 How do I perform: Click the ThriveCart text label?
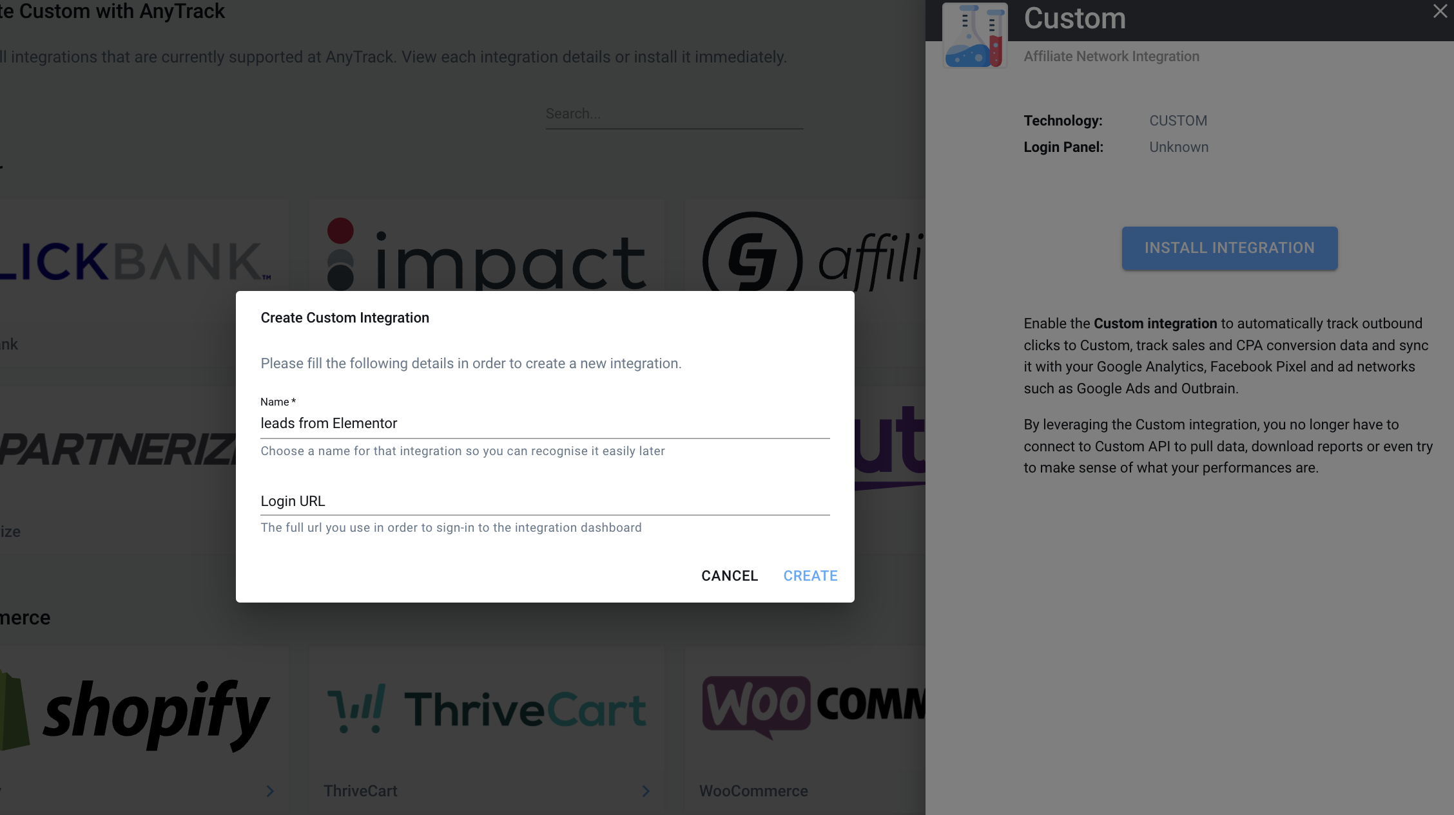(360, 791)
